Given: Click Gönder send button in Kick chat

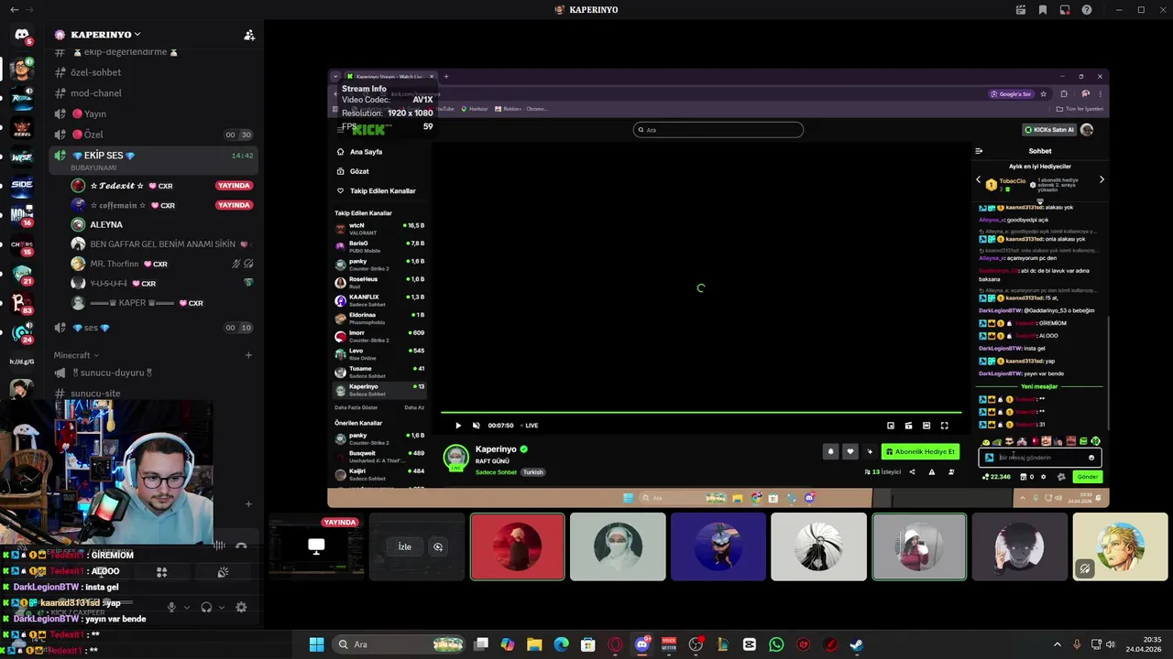Looking at the screenshot, I should pyautogui.click(x=1088, y=477).
